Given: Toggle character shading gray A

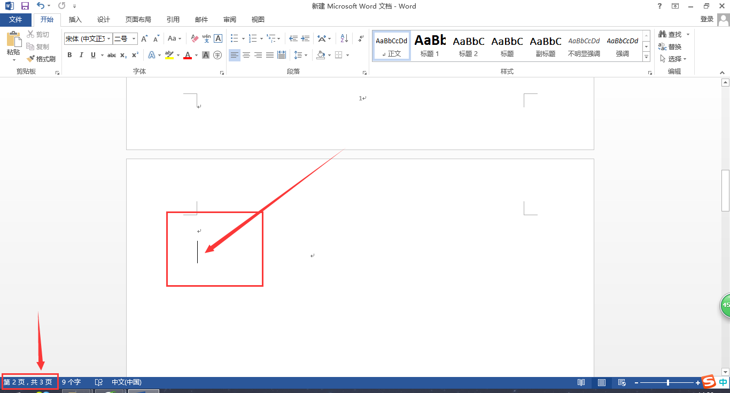Looking at the screenshot, I should tap(206, 55).
